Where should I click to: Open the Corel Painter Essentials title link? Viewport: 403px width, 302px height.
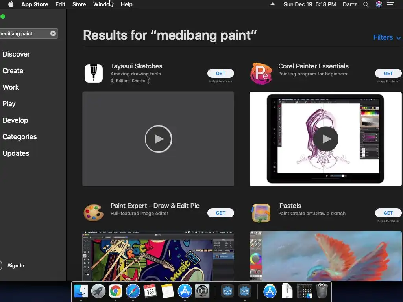pos(313,66)
